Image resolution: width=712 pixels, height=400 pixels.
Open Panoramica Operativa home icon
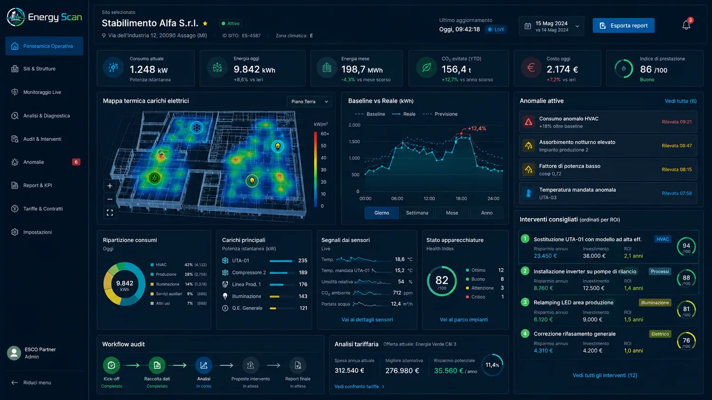15,46
